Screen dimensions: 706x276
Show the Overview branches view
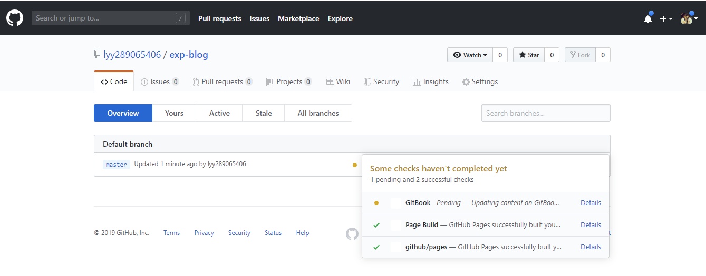pos(123,113)
